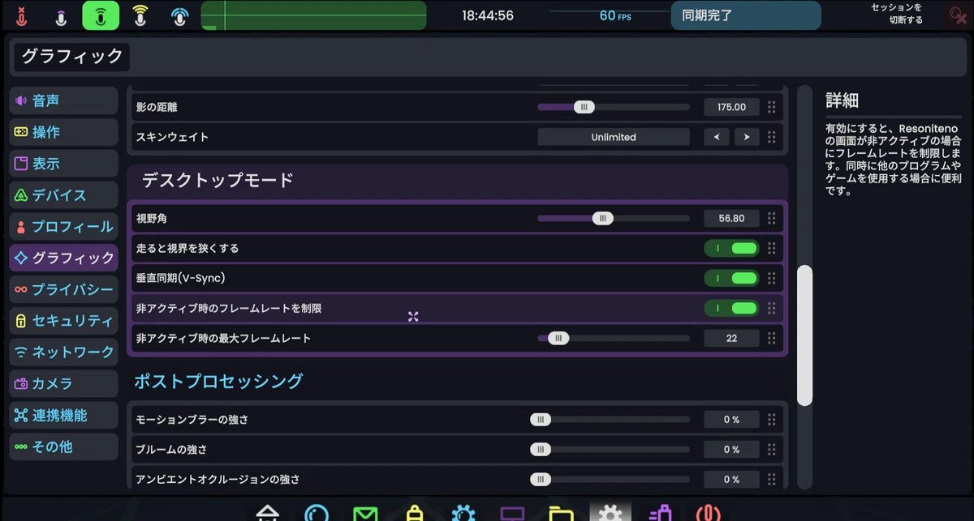Open the 操作 settings category

[x=63, y=132]
